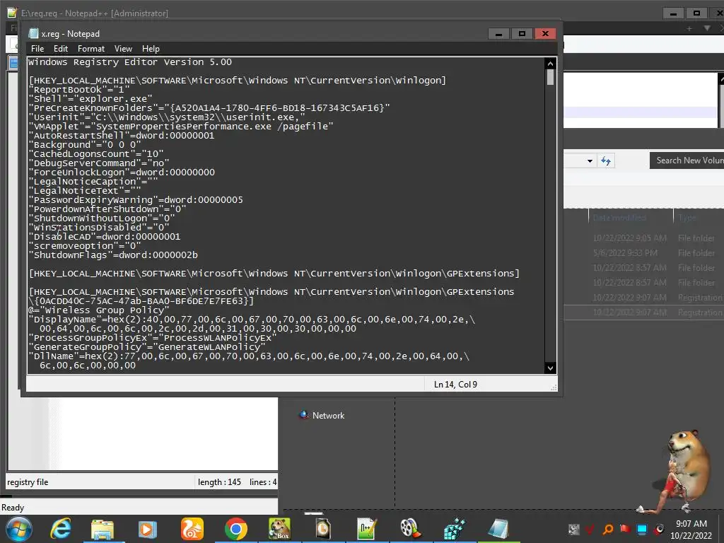Screen dimensions: 724x543
Task: Click the Notepad vertical scrollbar thumb
Action: pos(550,76)
